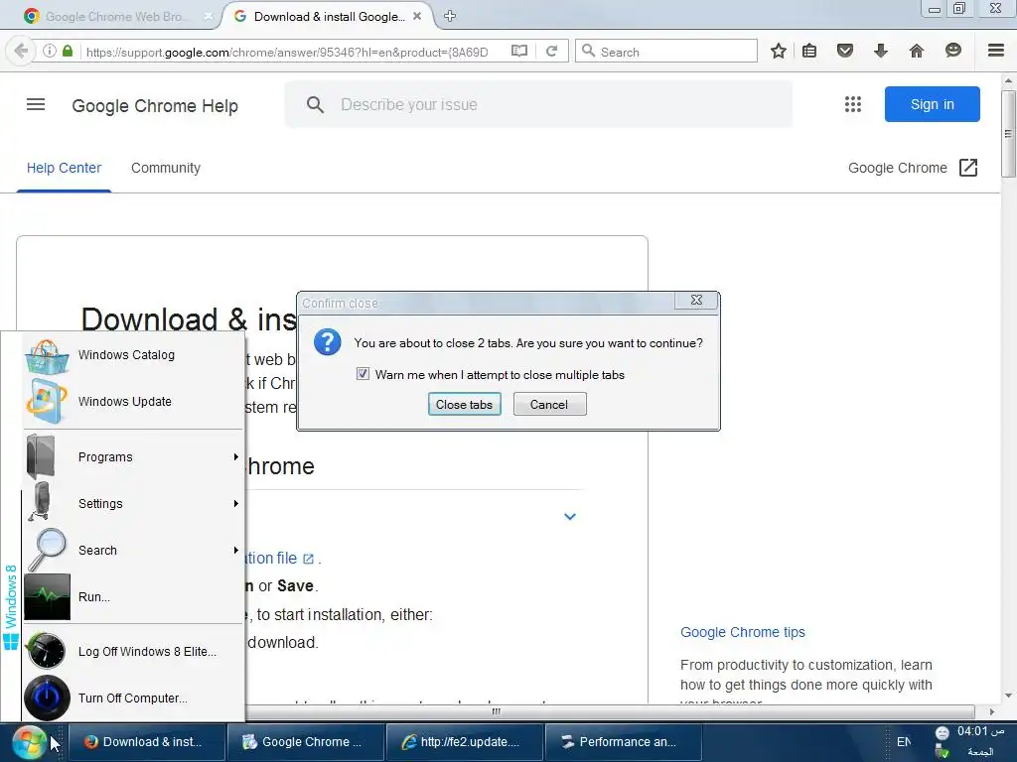Go to the home page icon
The height and width of the screenshot is (762, 1017).
pos(916,51)
